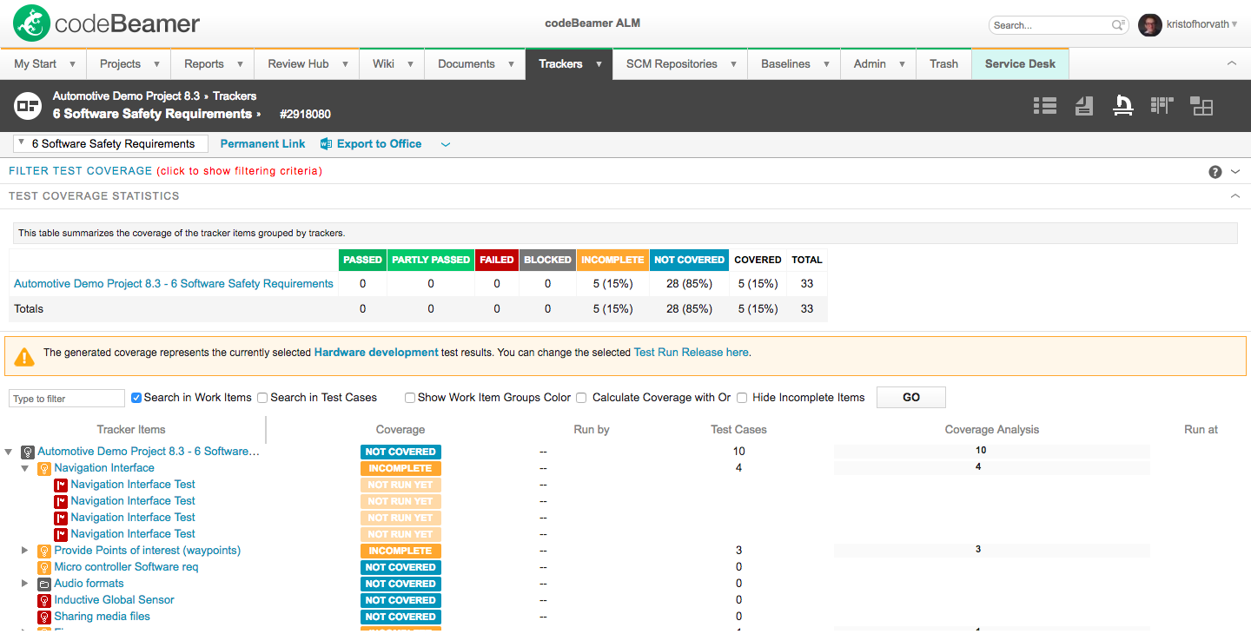Enable Search in Test Cases
The image size is (1251, 634).
(262, 398)
